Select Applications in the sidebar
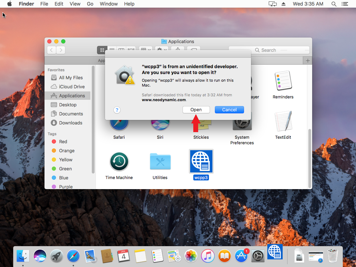This screenshot has height=267, width=356. point(67,96)
